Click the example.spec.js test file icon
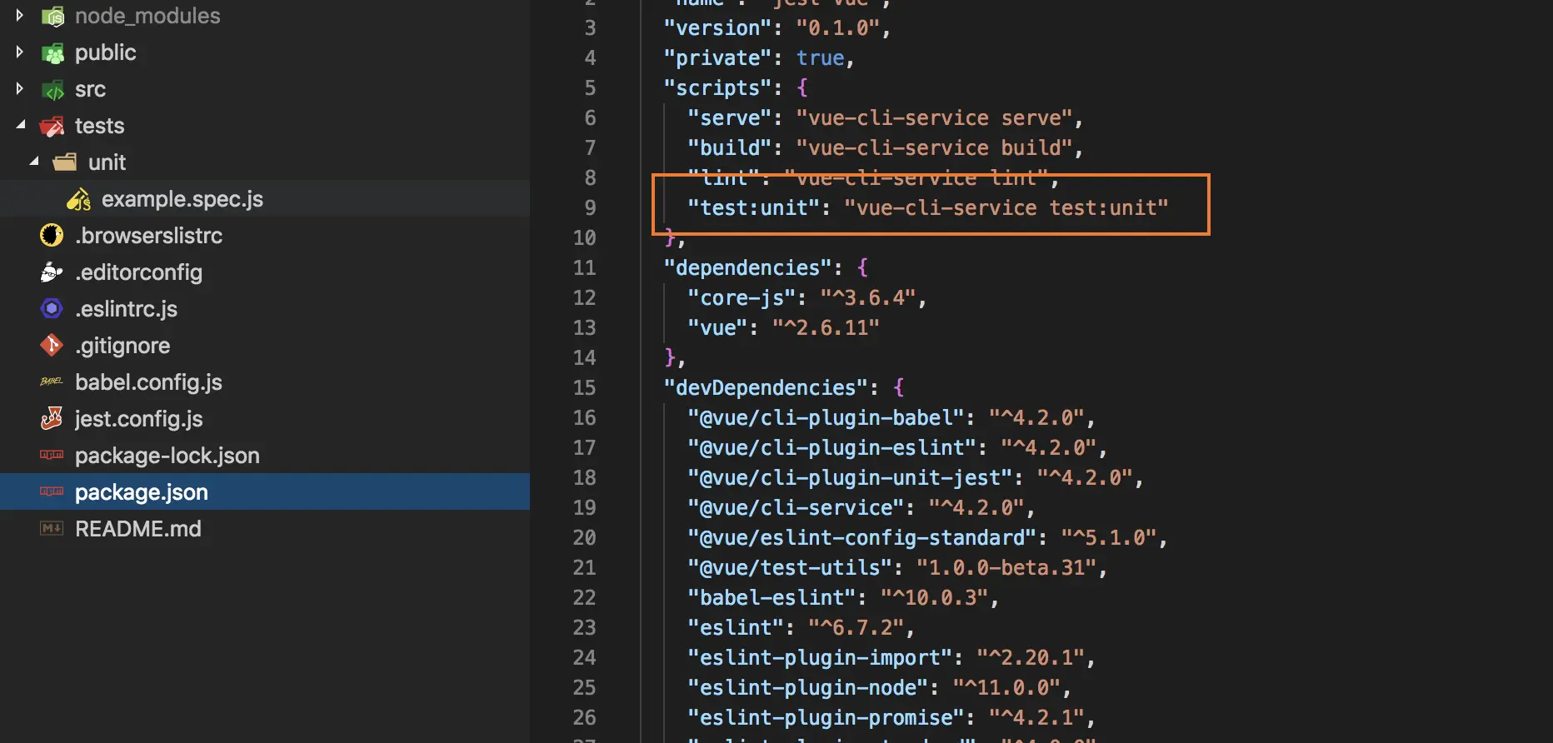This screenshot has width=1553, height=743. [78, 199]
